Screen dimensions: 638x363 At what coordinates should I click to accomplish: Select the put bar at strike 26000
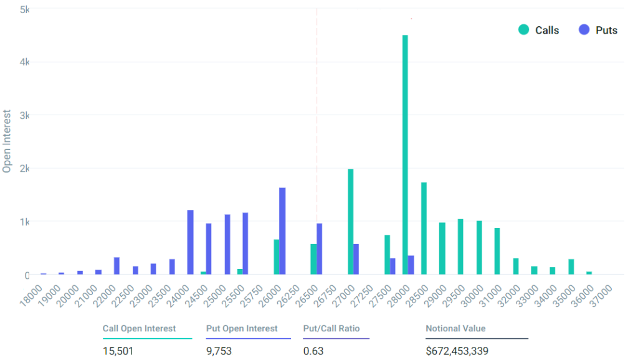[282, 231]
